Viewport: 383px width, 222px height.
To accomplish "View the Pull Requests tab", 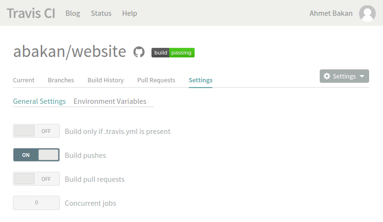I will [156, 80].
